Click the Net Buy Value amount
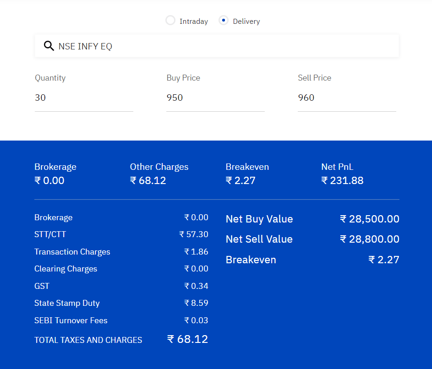 click(370, 219)
